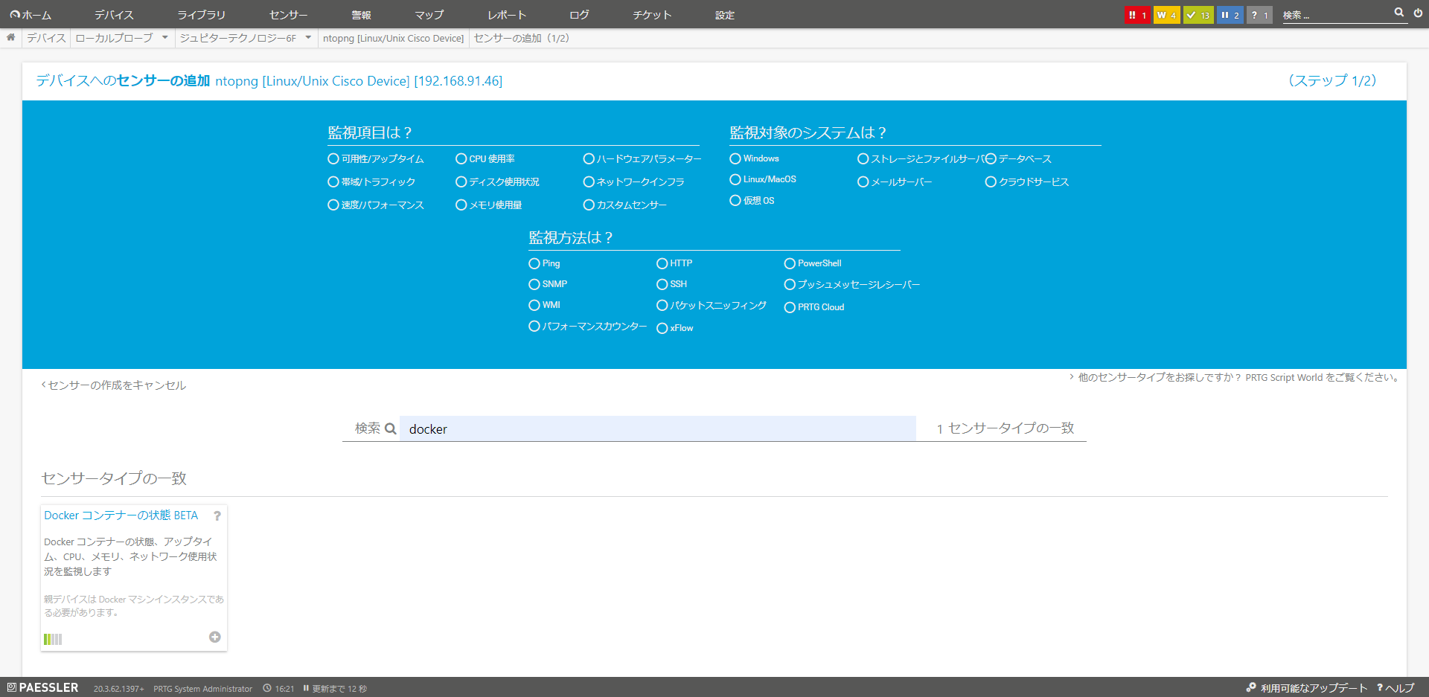Click the Paessler logo in footer

42,687
